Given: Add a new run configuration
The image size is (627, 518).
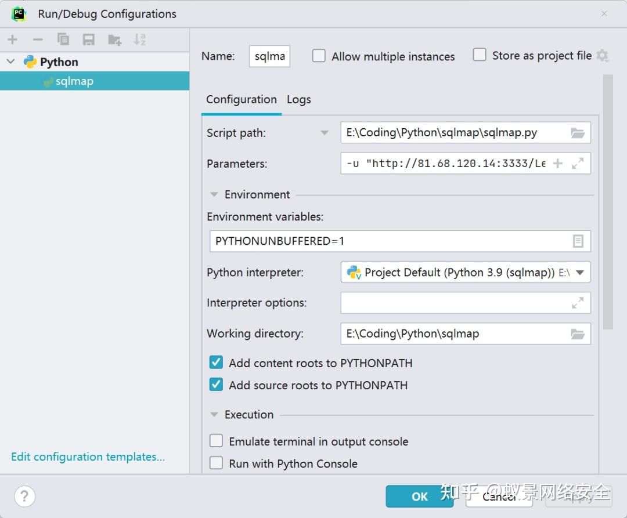Looking at the screenshot, I should click(x=12, y=39).
